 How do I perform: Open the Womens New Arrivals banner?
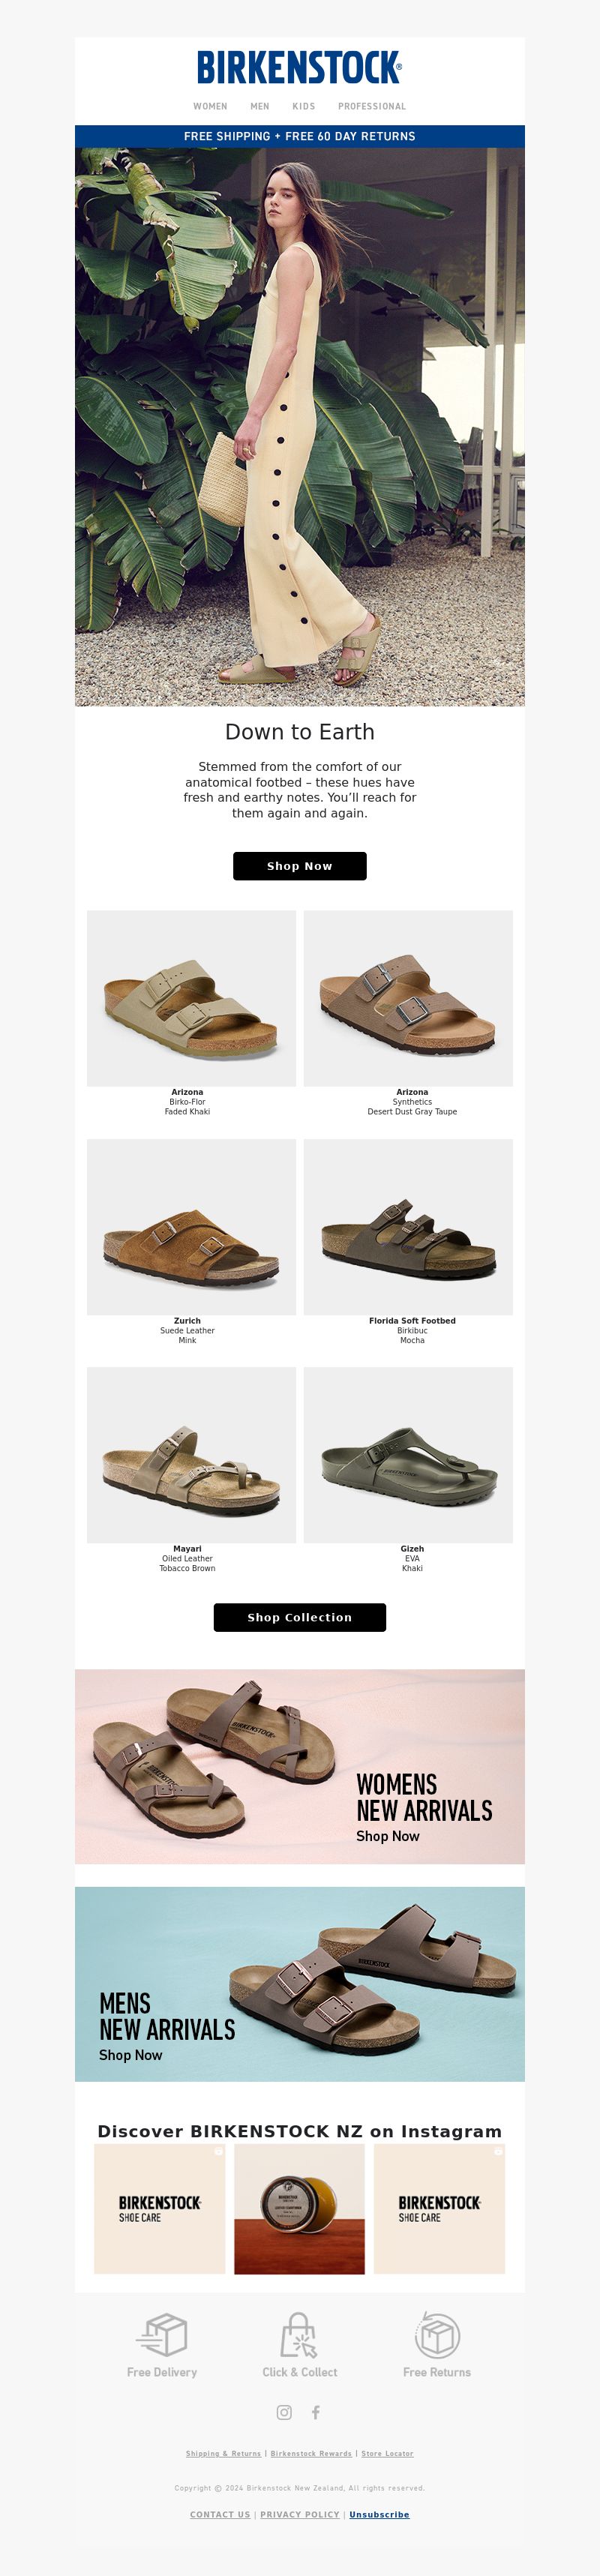pyautogui.click(x=300, y=1766)
